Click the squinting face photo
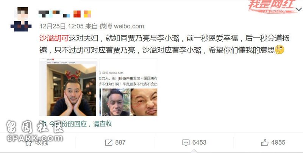 point(144,102)
